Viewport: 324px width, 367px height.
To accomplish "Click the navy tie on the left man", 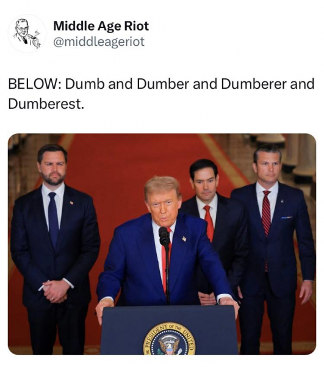I will 53,219.
